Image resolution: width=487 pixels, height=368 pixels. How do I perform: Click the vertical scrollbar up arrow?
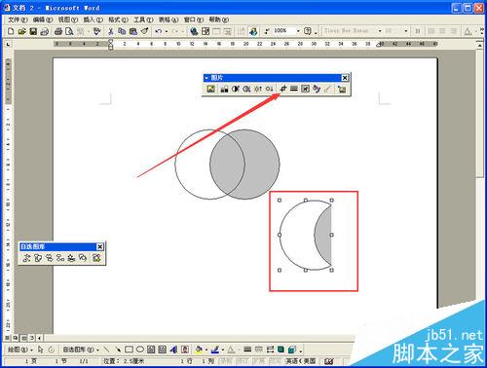click(x=480, y=46)
